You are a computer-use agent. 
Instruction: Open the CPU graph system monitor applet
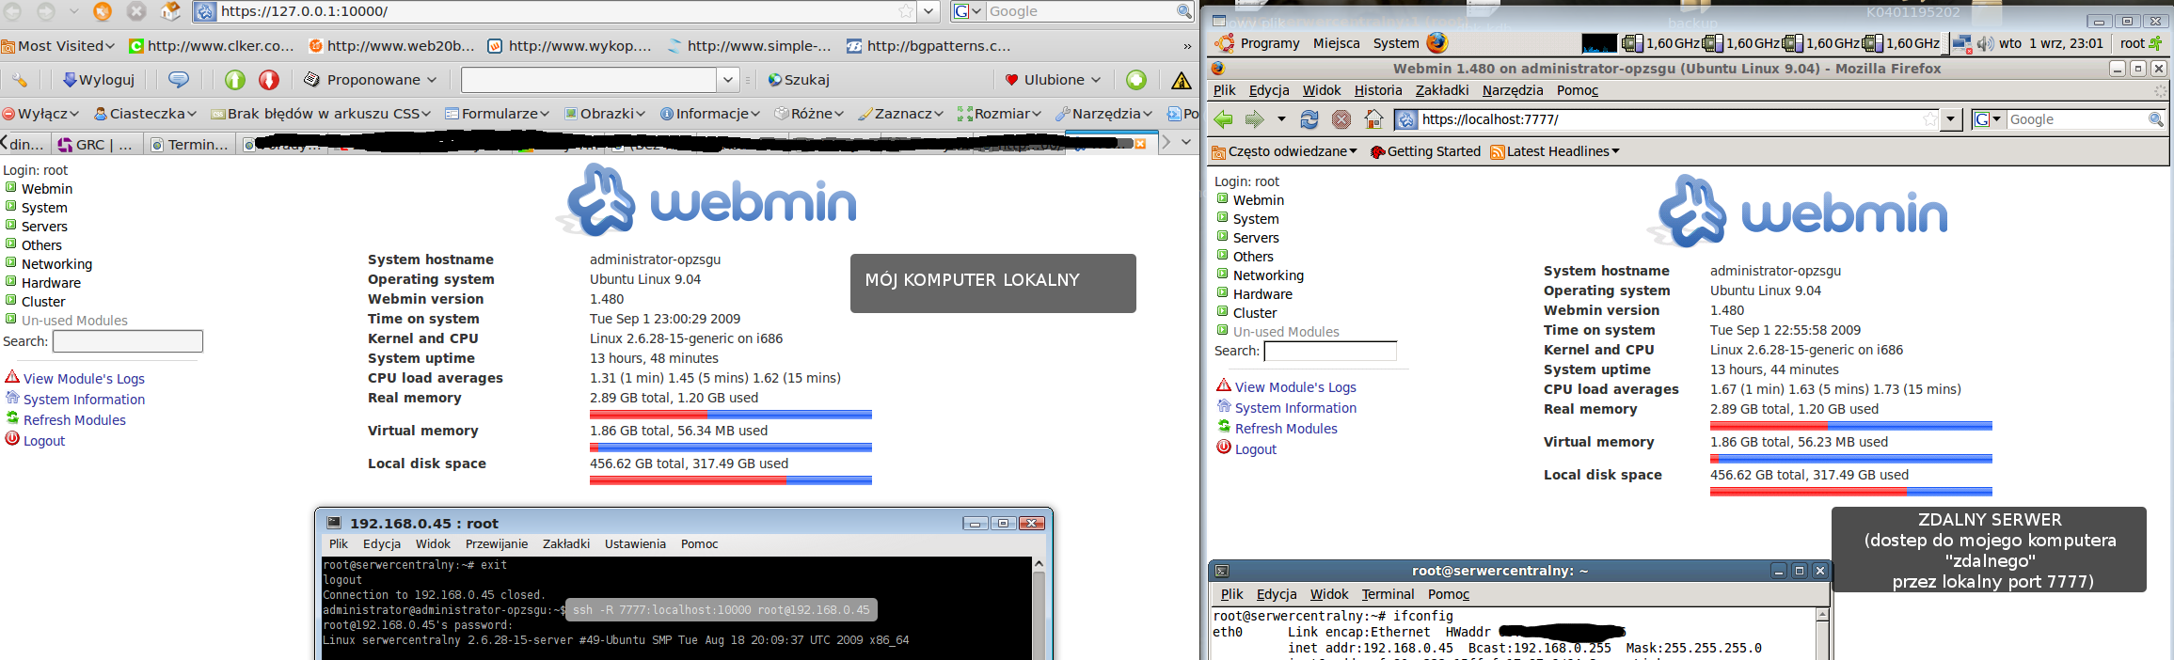1599,43
